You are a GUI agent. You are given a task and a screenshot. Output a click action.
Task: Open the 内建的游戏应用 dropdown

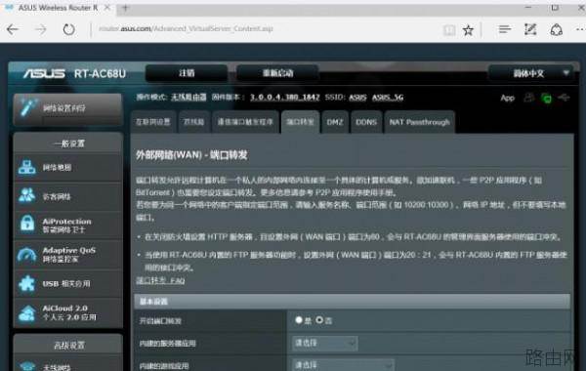click(343, 364)
